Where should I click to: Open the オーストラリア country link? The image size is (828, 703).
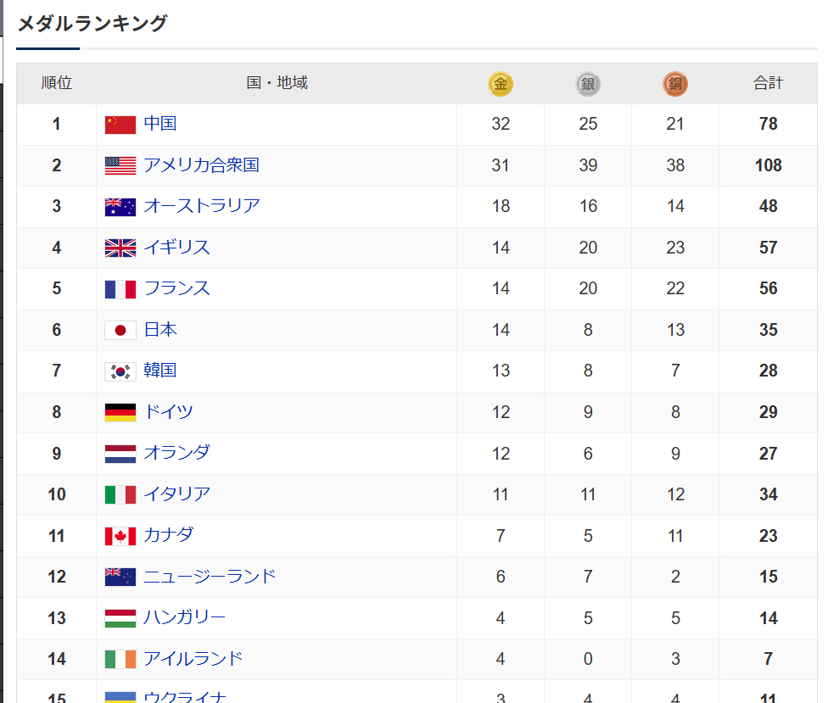[202, 206]
